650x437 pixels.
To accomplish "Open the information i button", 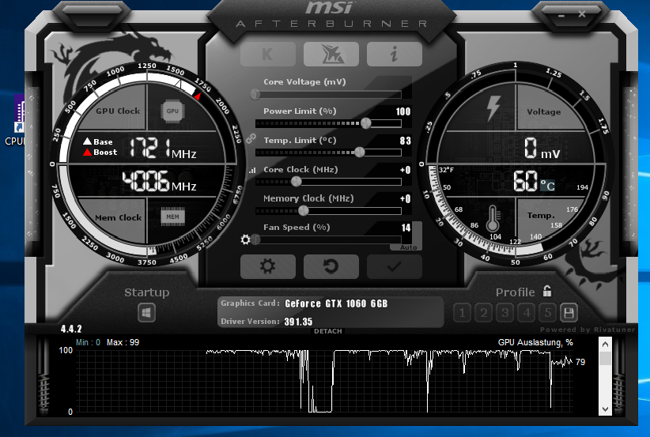I will (x=395, y=55).
